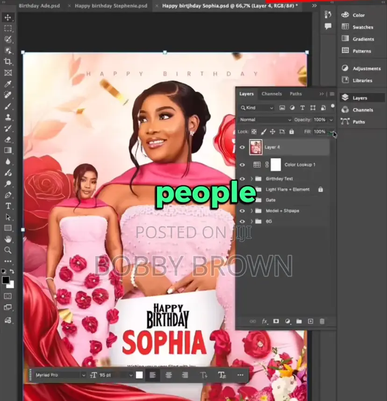Switch to the Paths tab

pyautogui.click(x=295, y=94)
